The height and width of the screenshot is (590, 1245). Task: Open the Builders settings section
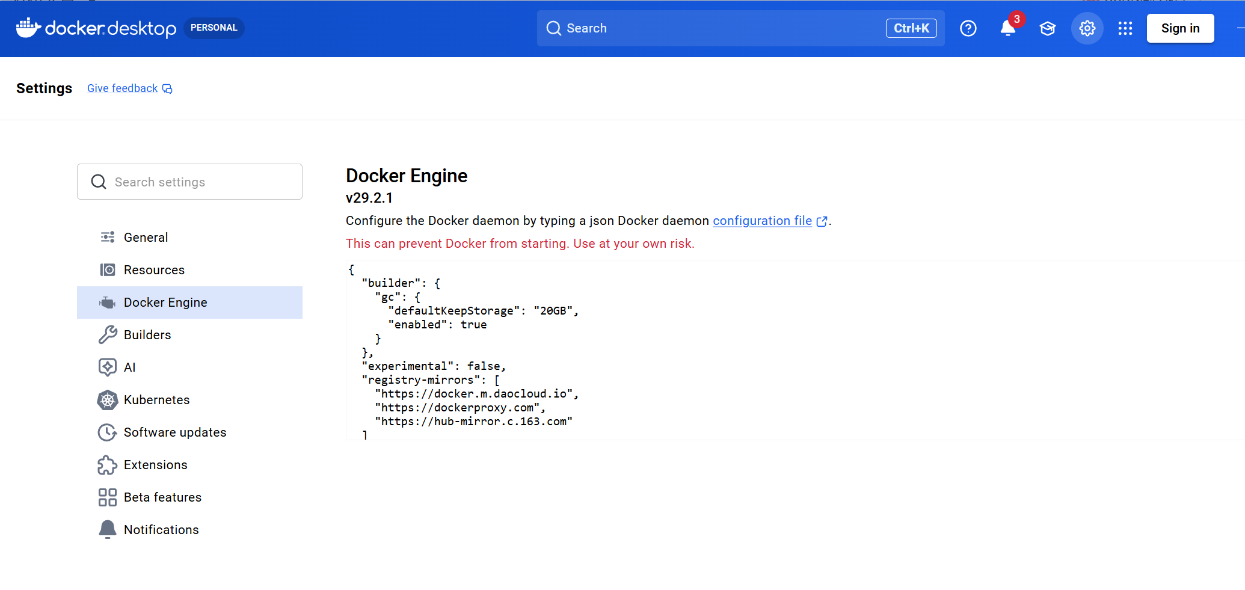coord(189,335)
